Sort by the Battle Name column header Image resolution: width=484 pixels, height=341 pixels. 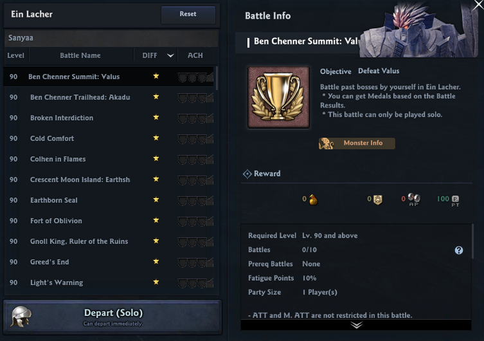point(80,56)
